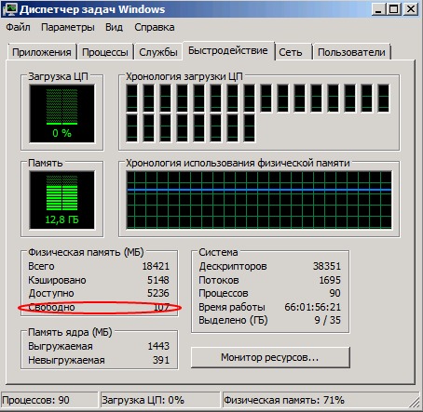
Task: Open the Вид menu
Action: click(x=114, y=27)
